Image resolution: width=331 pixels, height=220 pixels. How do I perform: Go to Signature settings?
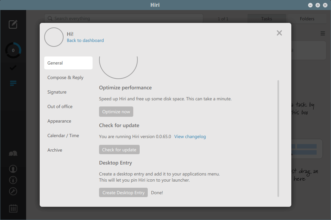tap(57, 92)
